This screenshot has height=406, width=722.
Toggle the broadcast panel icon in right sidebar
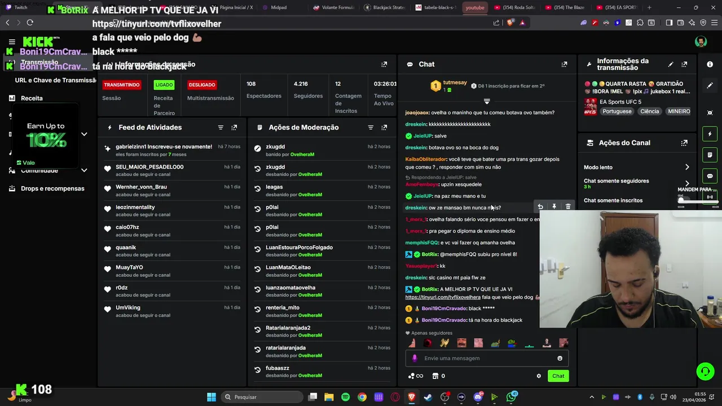pos(710,197)
